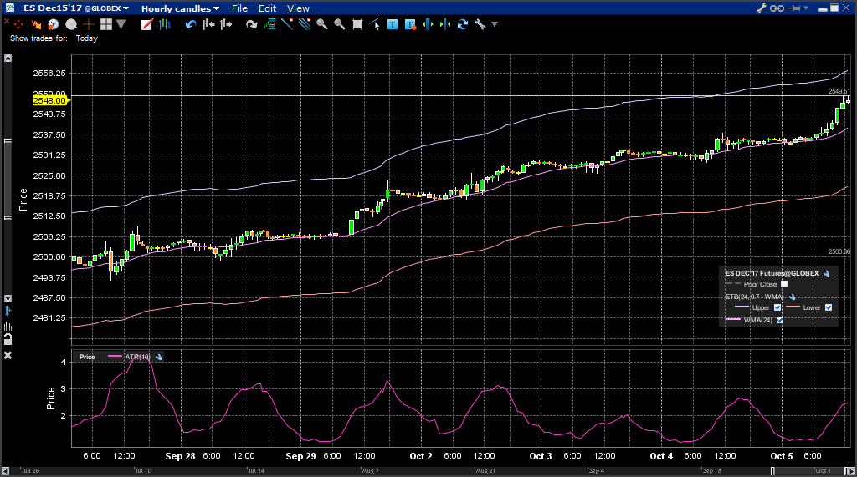This screenshot has height=477, width=857.
Task: Click the Price label in ATR legend
Action: tap(87, 357)
